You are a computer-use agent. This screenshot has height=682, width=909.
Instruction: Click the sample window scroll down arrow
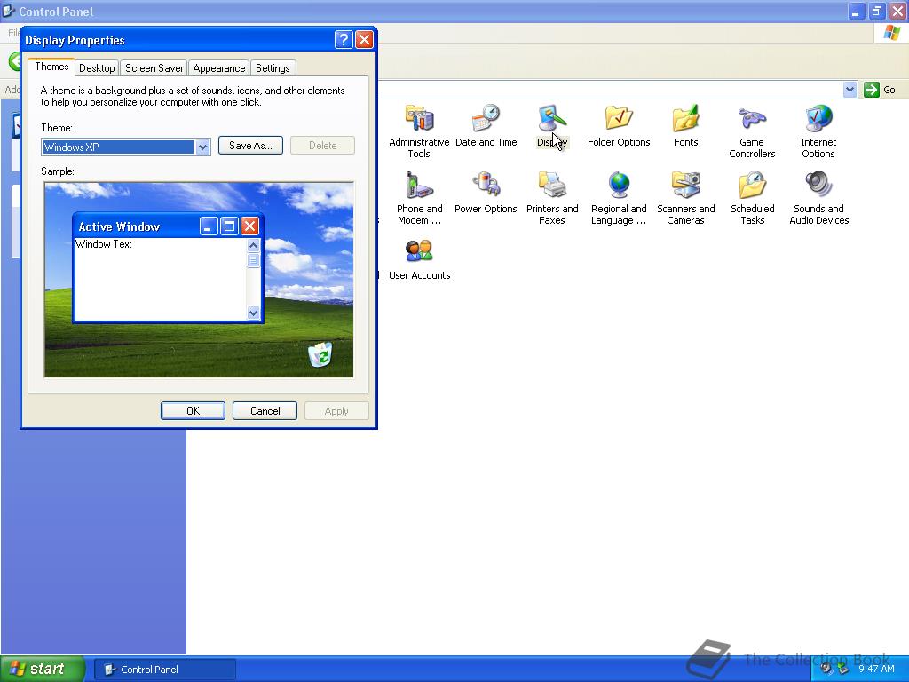point(253,313)
